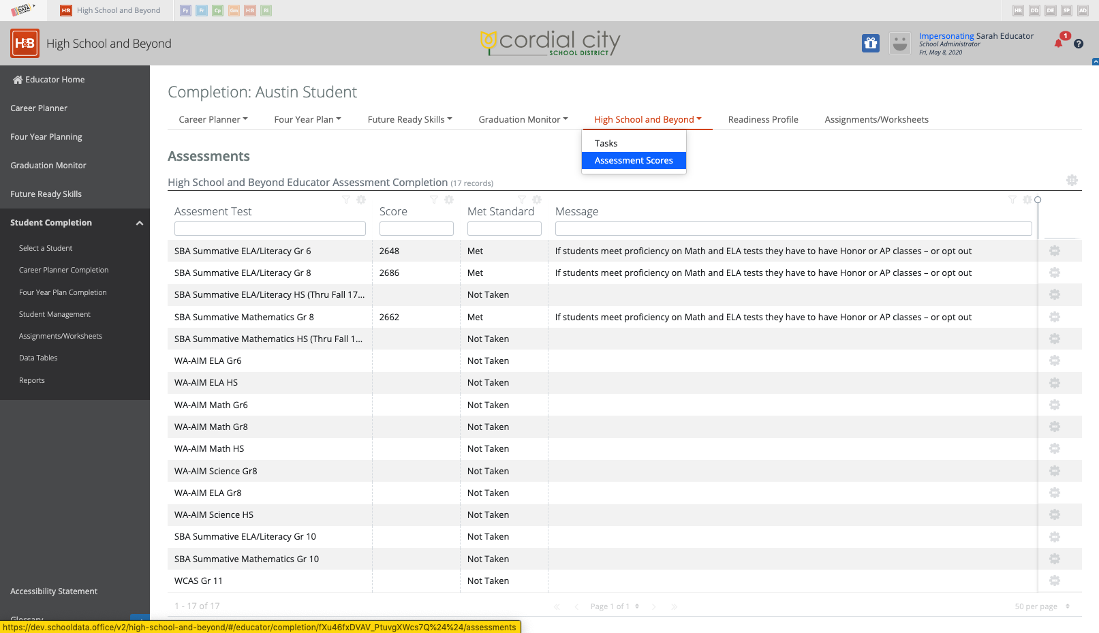
Task: Open the DD shortcut in the top-right bar
Action: 1034,10
